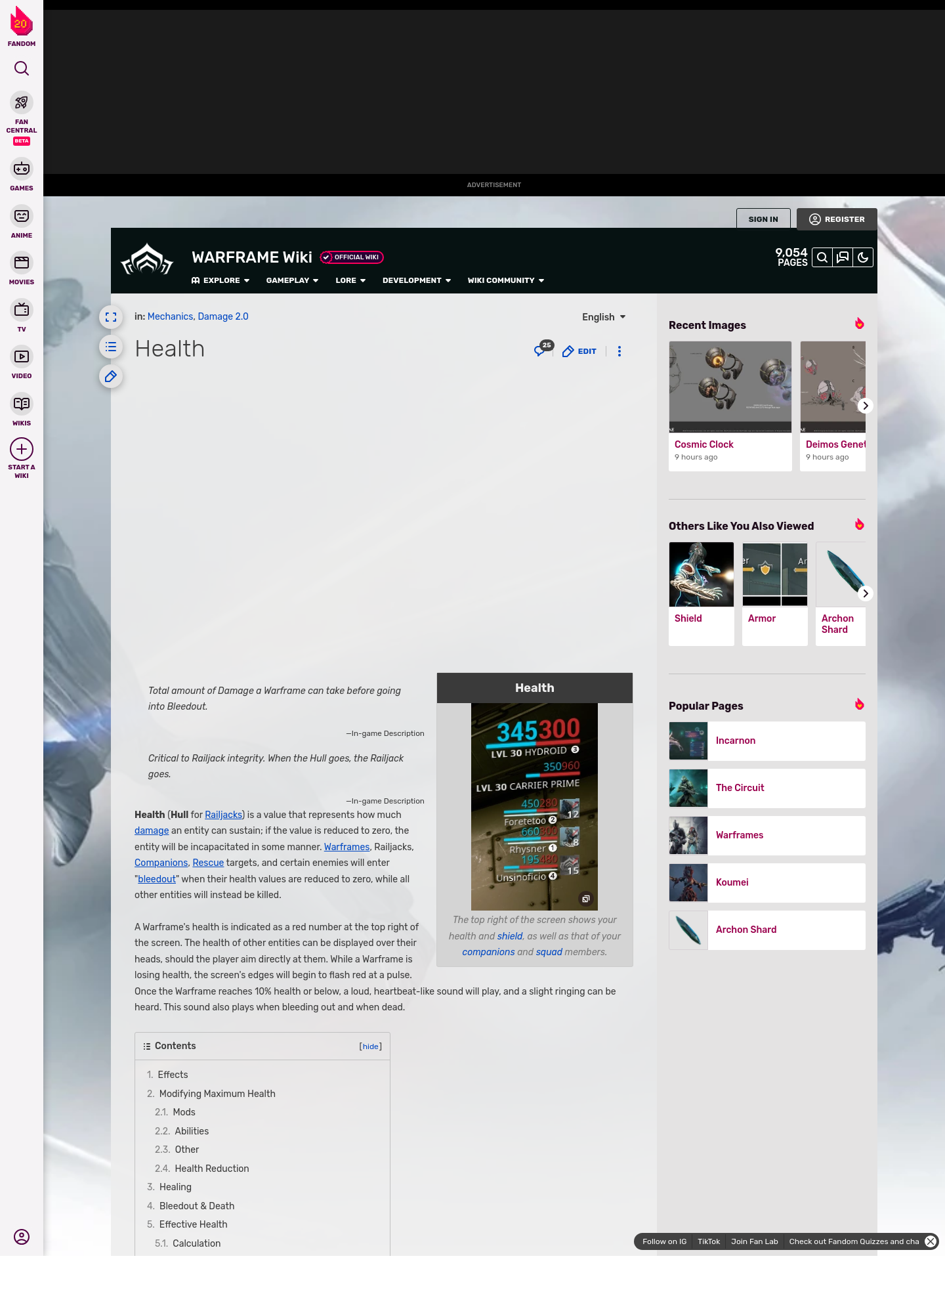Open the Games controller icon
This screenshot has height=1313, width=945.
pyautogui.click(x=22, y=169)
